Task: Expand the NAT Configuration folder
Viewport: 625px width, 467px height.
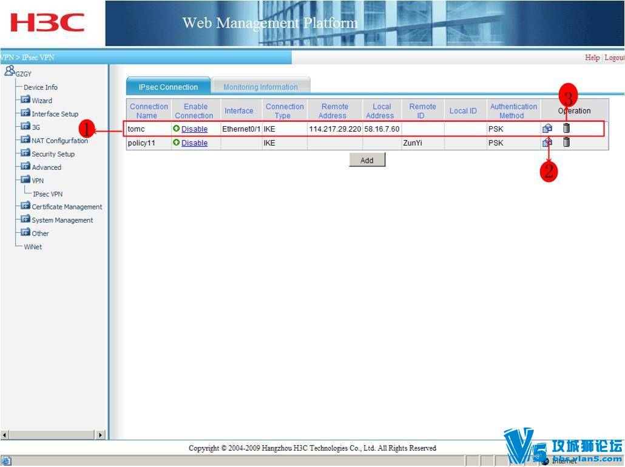Action: 25,139
